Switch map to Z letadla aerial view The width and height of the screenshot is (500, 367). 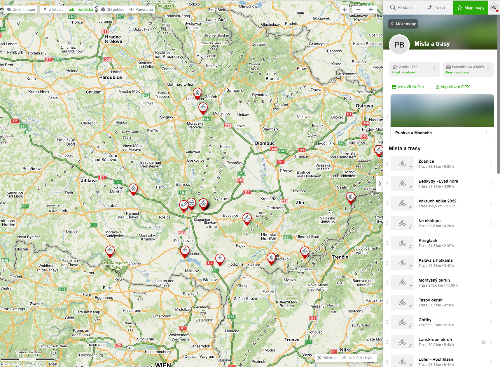[x=53, y=9]
